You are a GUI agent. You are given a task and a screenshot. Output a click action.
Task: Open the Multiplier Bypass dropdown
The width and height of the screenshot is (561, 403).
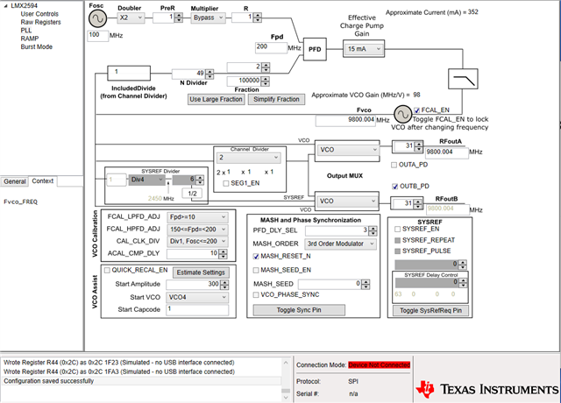click(x=208, y=18)
